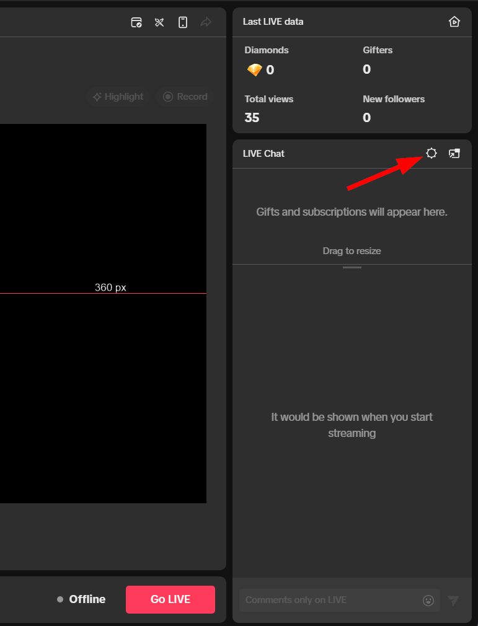478x626 pixels.
Task: Switch to mobile phone preview icon
Action: [182, 22]
